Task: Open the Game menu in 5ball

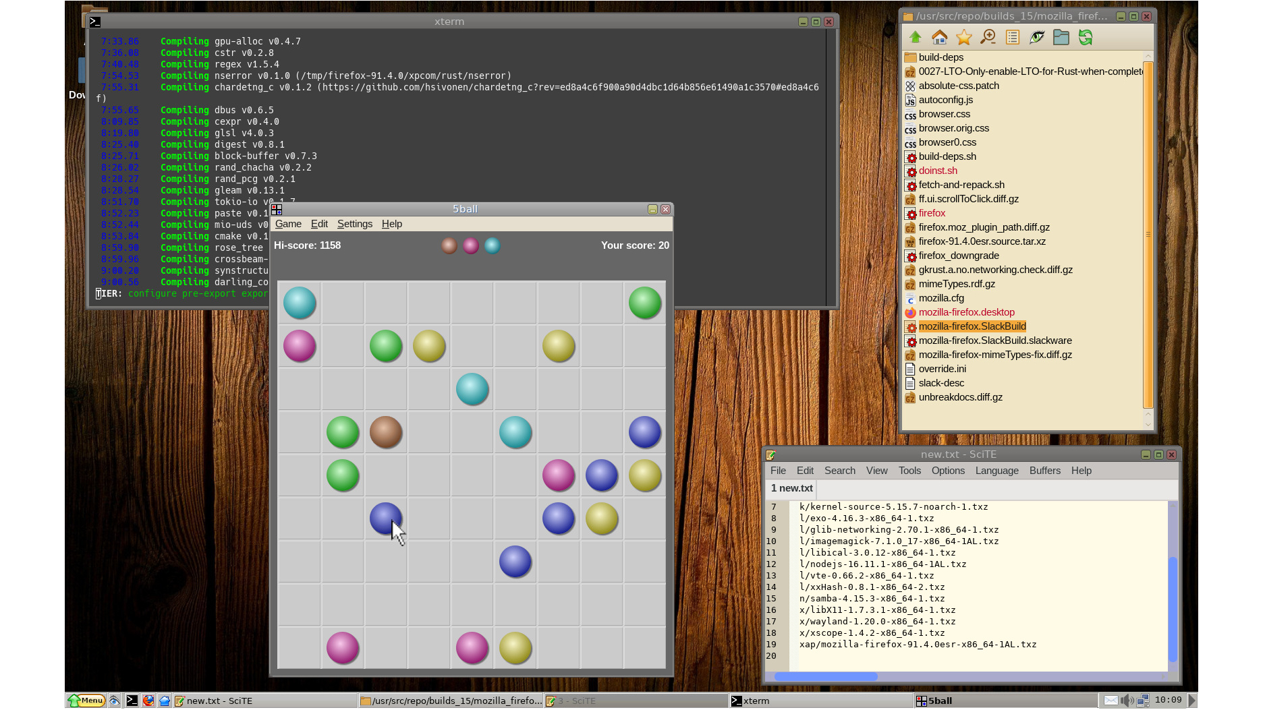Action: pyautogui.click(x=288, y=224)
